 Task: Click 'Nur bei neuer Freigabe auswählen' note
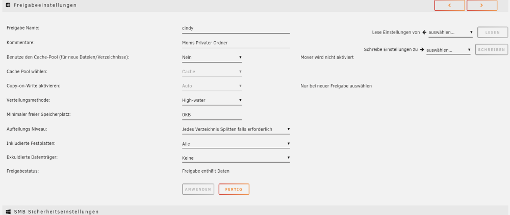[x=336, y=86]
